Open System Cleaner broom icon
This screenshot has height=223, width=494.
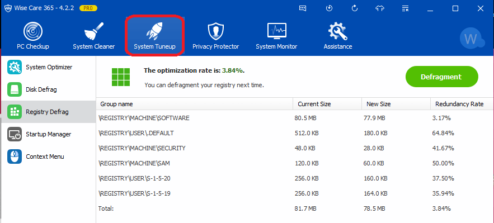[93, 31]
